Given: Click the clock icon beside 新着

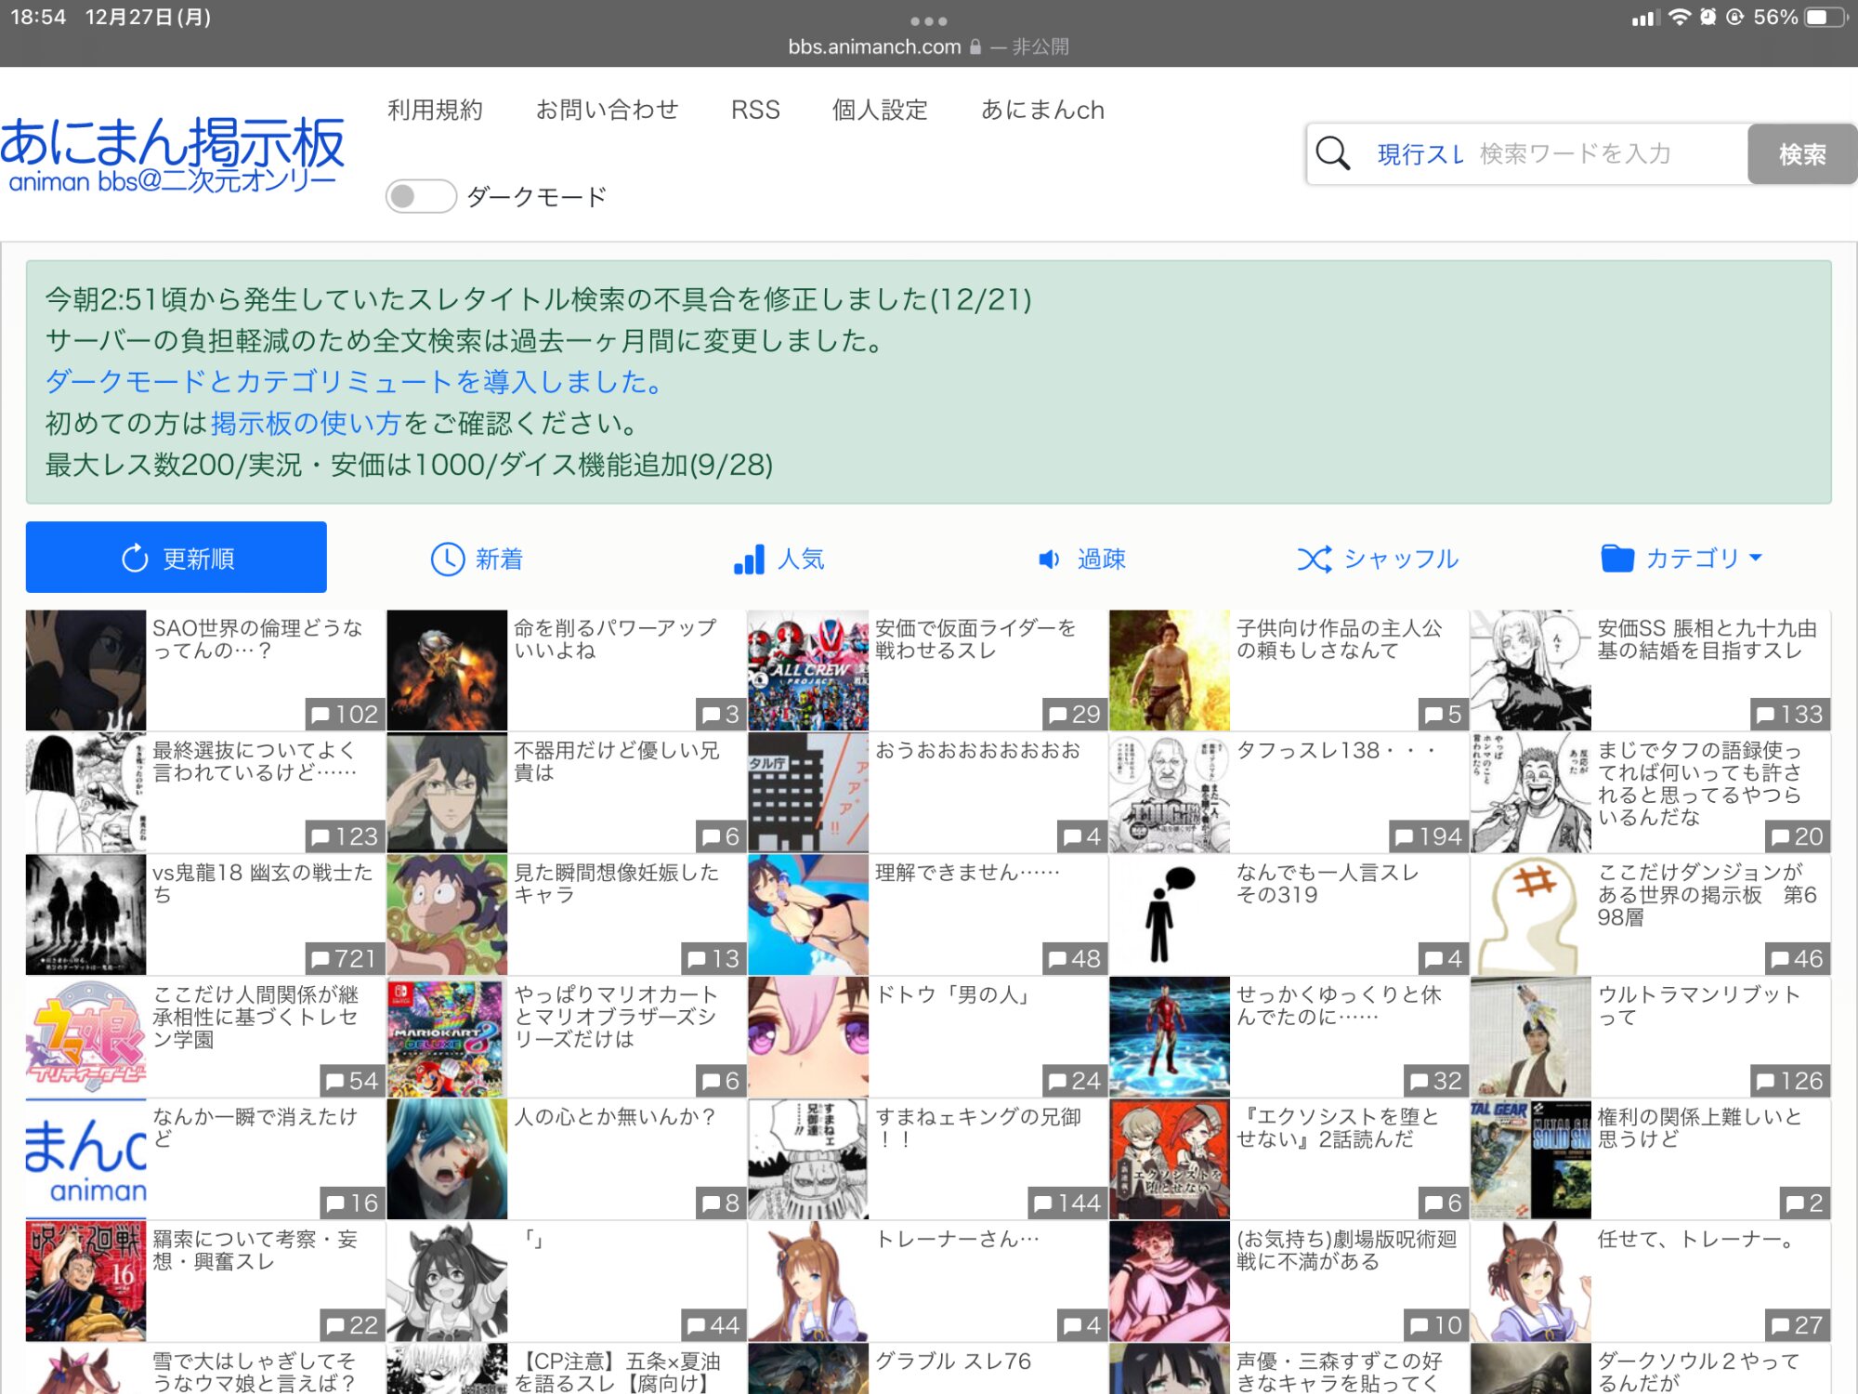Looking at the screenshot, I should point(447,559).
